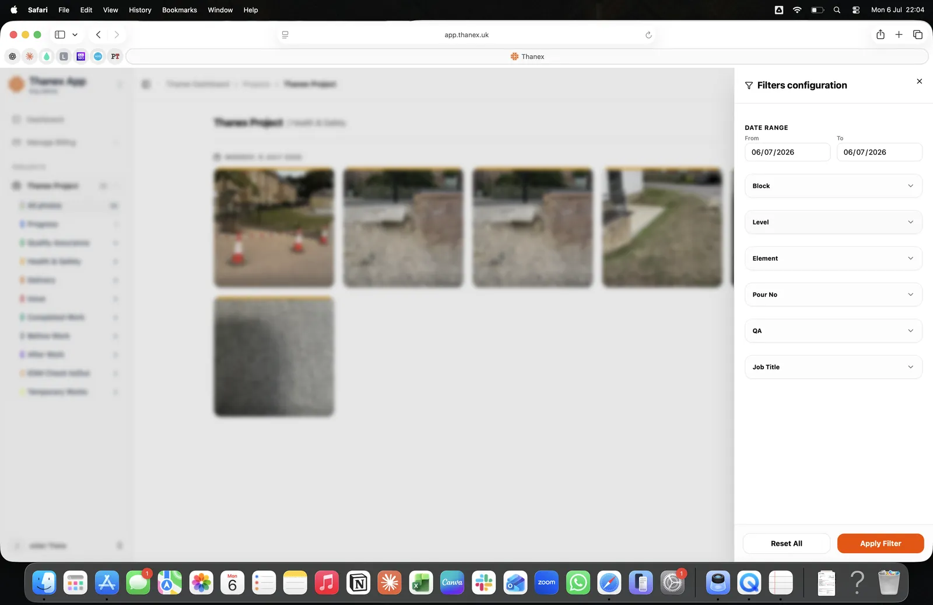Open the sidebar tab group chevron menu
This screenshot has height=605, width=933.
coord(75,35)
